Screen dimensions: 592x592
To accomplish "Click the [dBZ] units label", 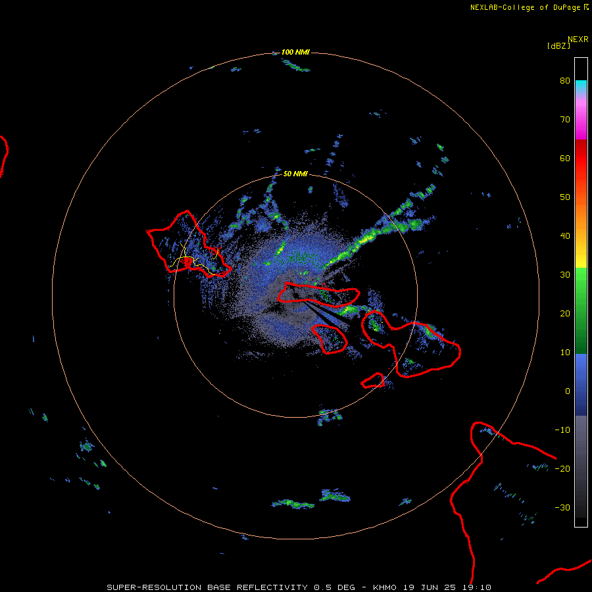I will (x=558, y=45).
